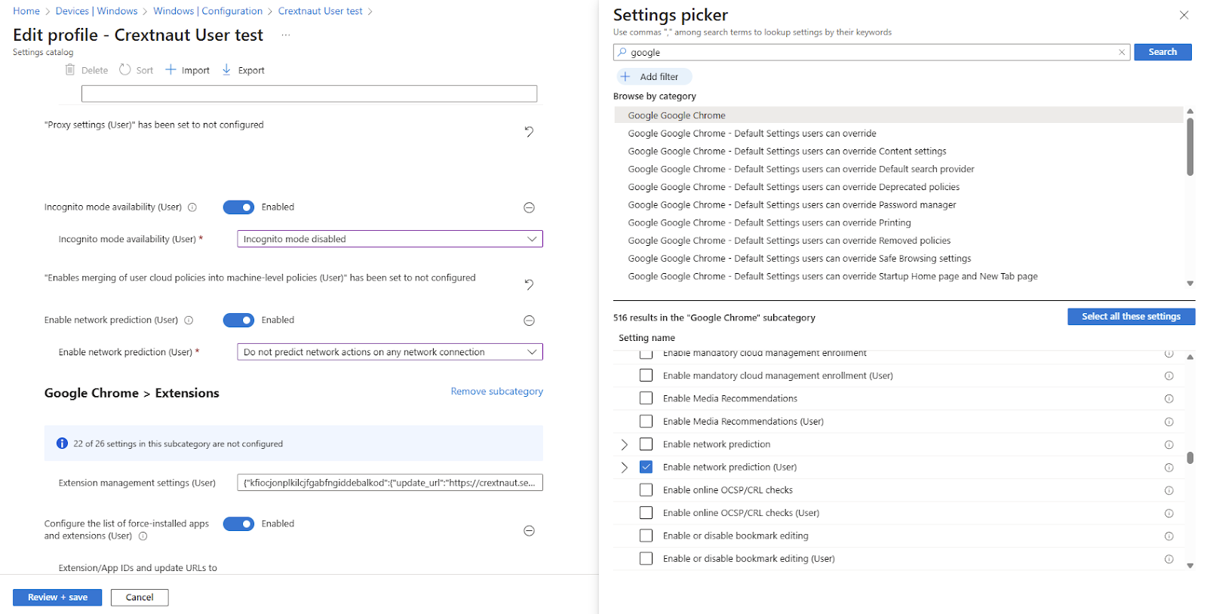This screenshot has width=1207, height=614.
Task: Open info for Enable or disable bookmark editing
Action: coord(1169,536)
